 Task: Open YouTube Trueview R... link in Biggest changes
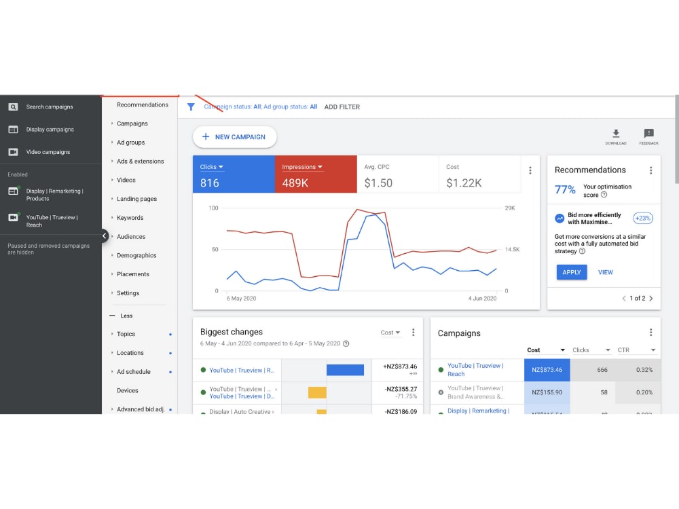[242, 370]
